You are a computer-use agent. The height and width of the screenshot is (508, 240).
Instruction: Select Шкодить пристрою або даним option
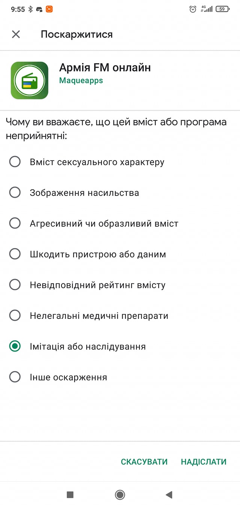(x=15, y=254)
